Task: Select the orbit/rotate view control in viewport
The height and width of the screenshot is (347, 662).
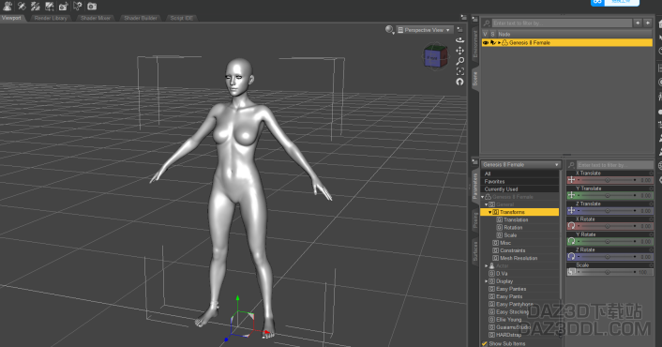Action: 459,39
